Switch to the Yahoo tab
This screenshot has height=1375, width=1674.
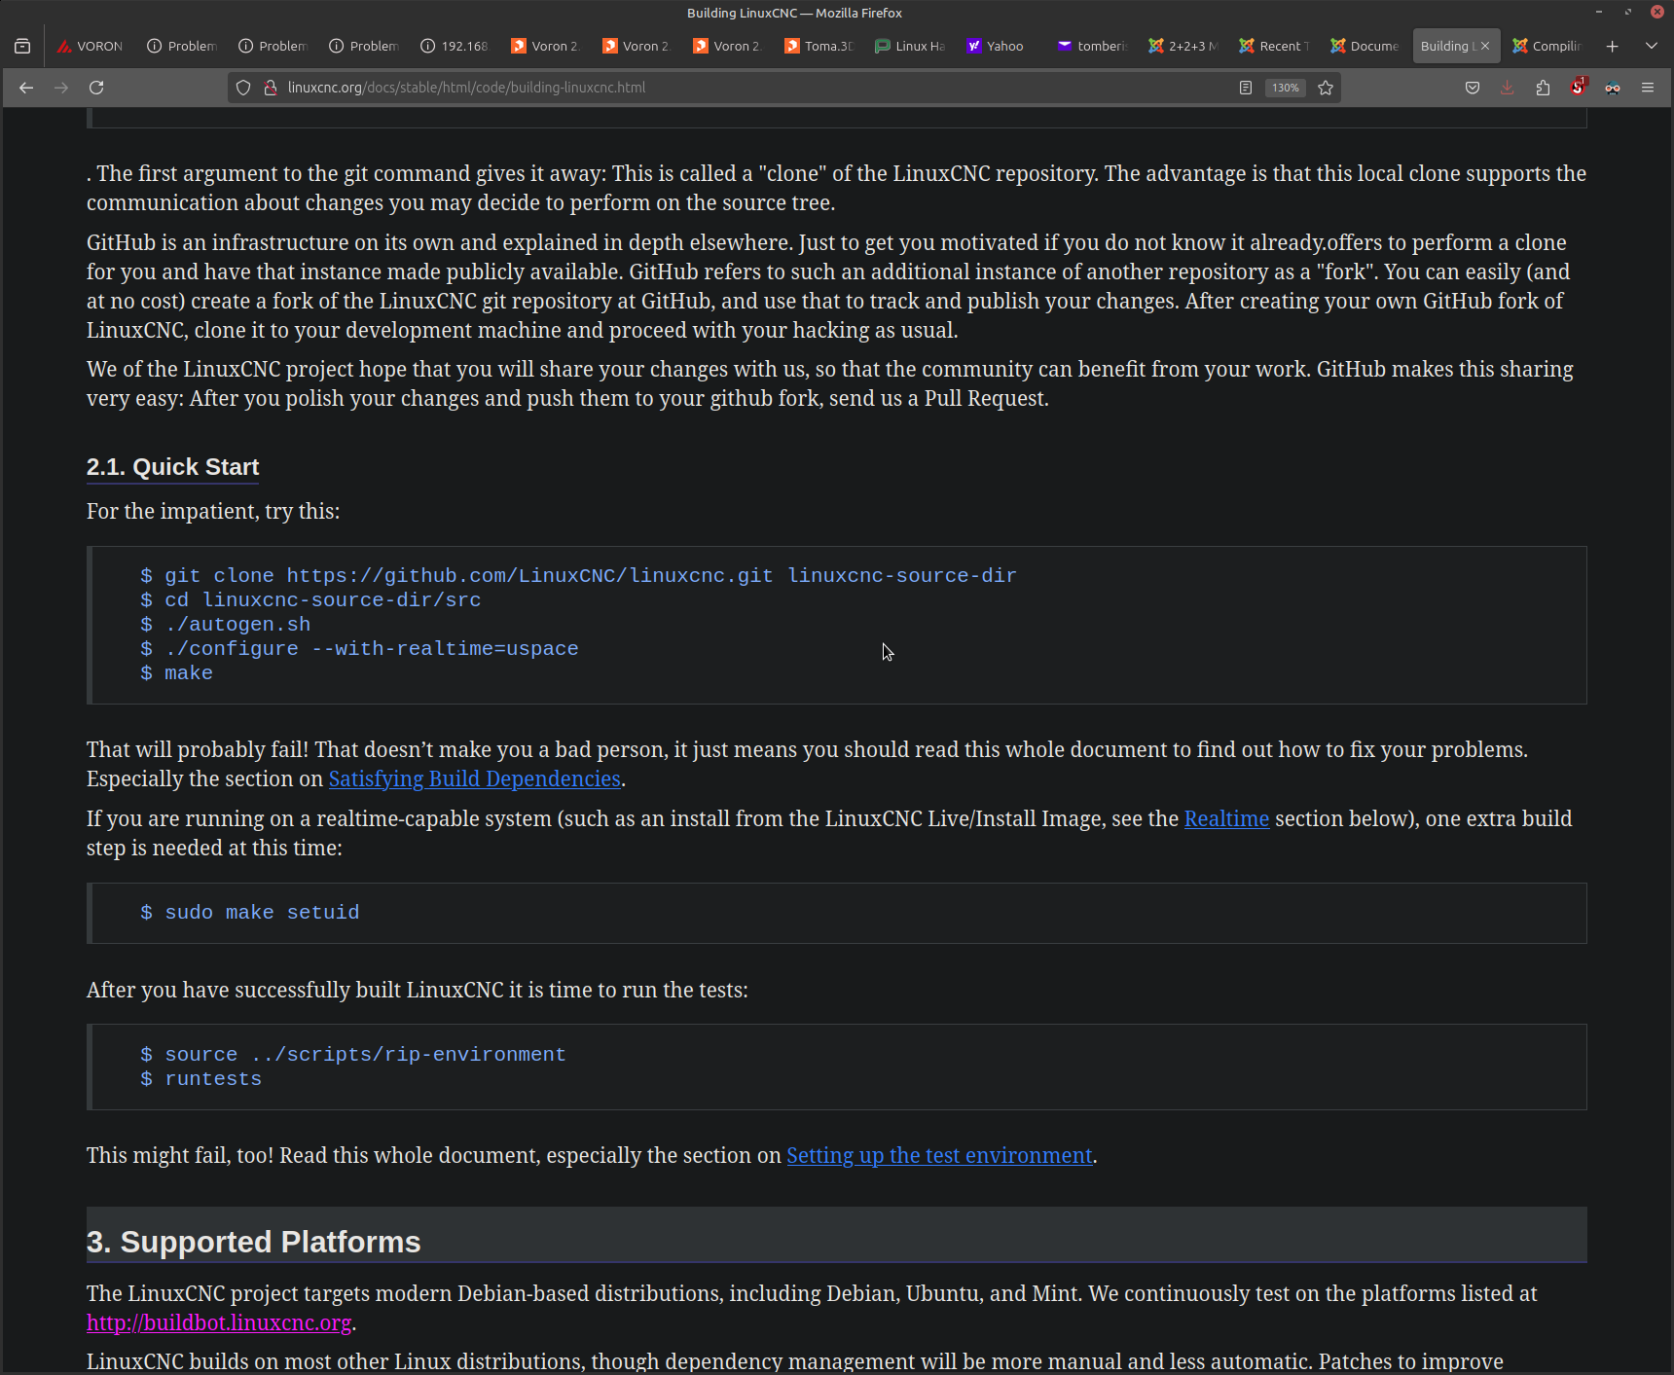pyautogui.click(x=1001, y=46)
